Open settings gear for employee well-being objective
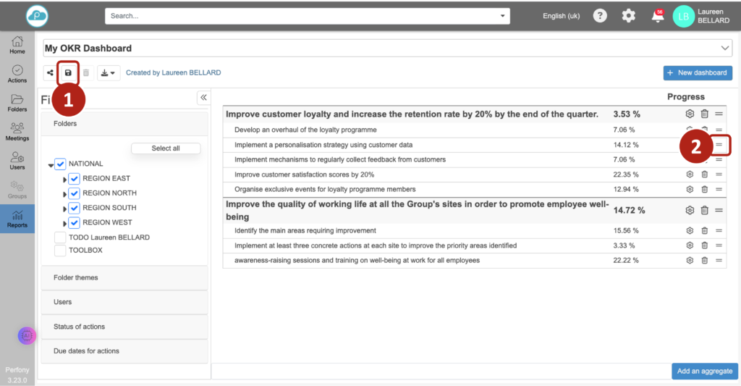 [690, 211]
